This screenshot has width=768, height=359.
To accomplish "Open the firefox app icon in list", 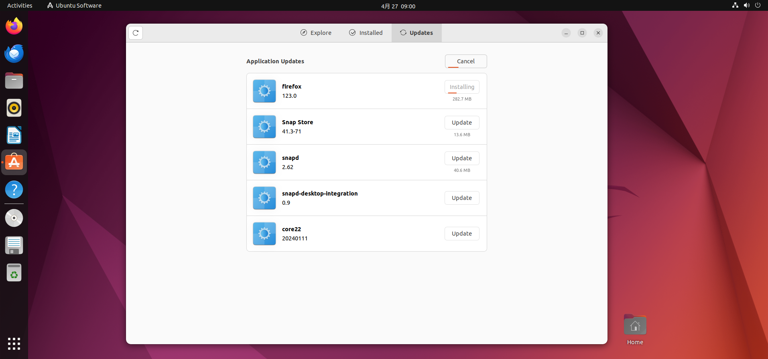I will [264, 91].
